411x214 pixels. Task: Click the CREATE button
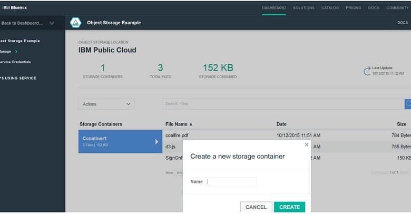[289, 207]
